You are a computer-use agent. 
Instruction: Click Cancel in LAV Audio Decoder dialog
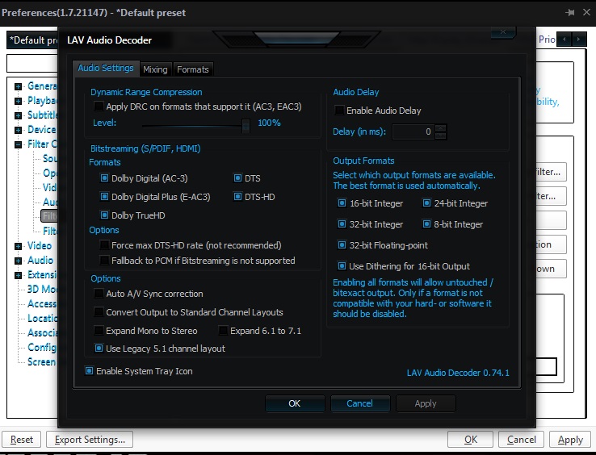pos(360,403)
